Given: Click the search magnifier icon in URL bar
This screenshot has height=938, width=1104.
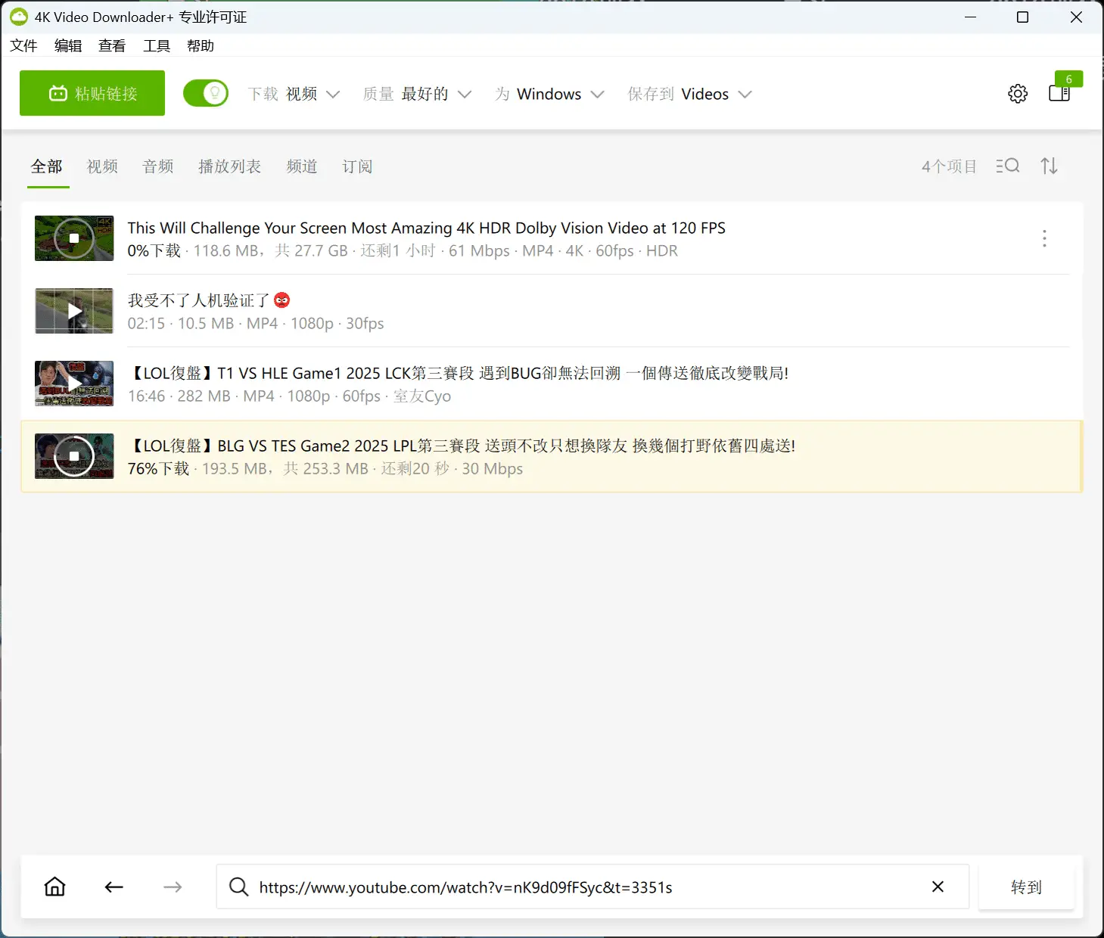Looking at the screenshot, I should [x=239, y=887].
